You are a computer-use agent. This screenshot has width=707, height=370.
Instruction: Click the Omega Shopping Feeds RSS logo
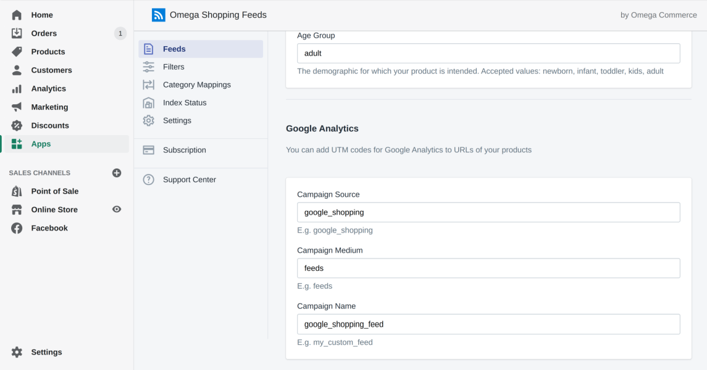pos(158,15)
